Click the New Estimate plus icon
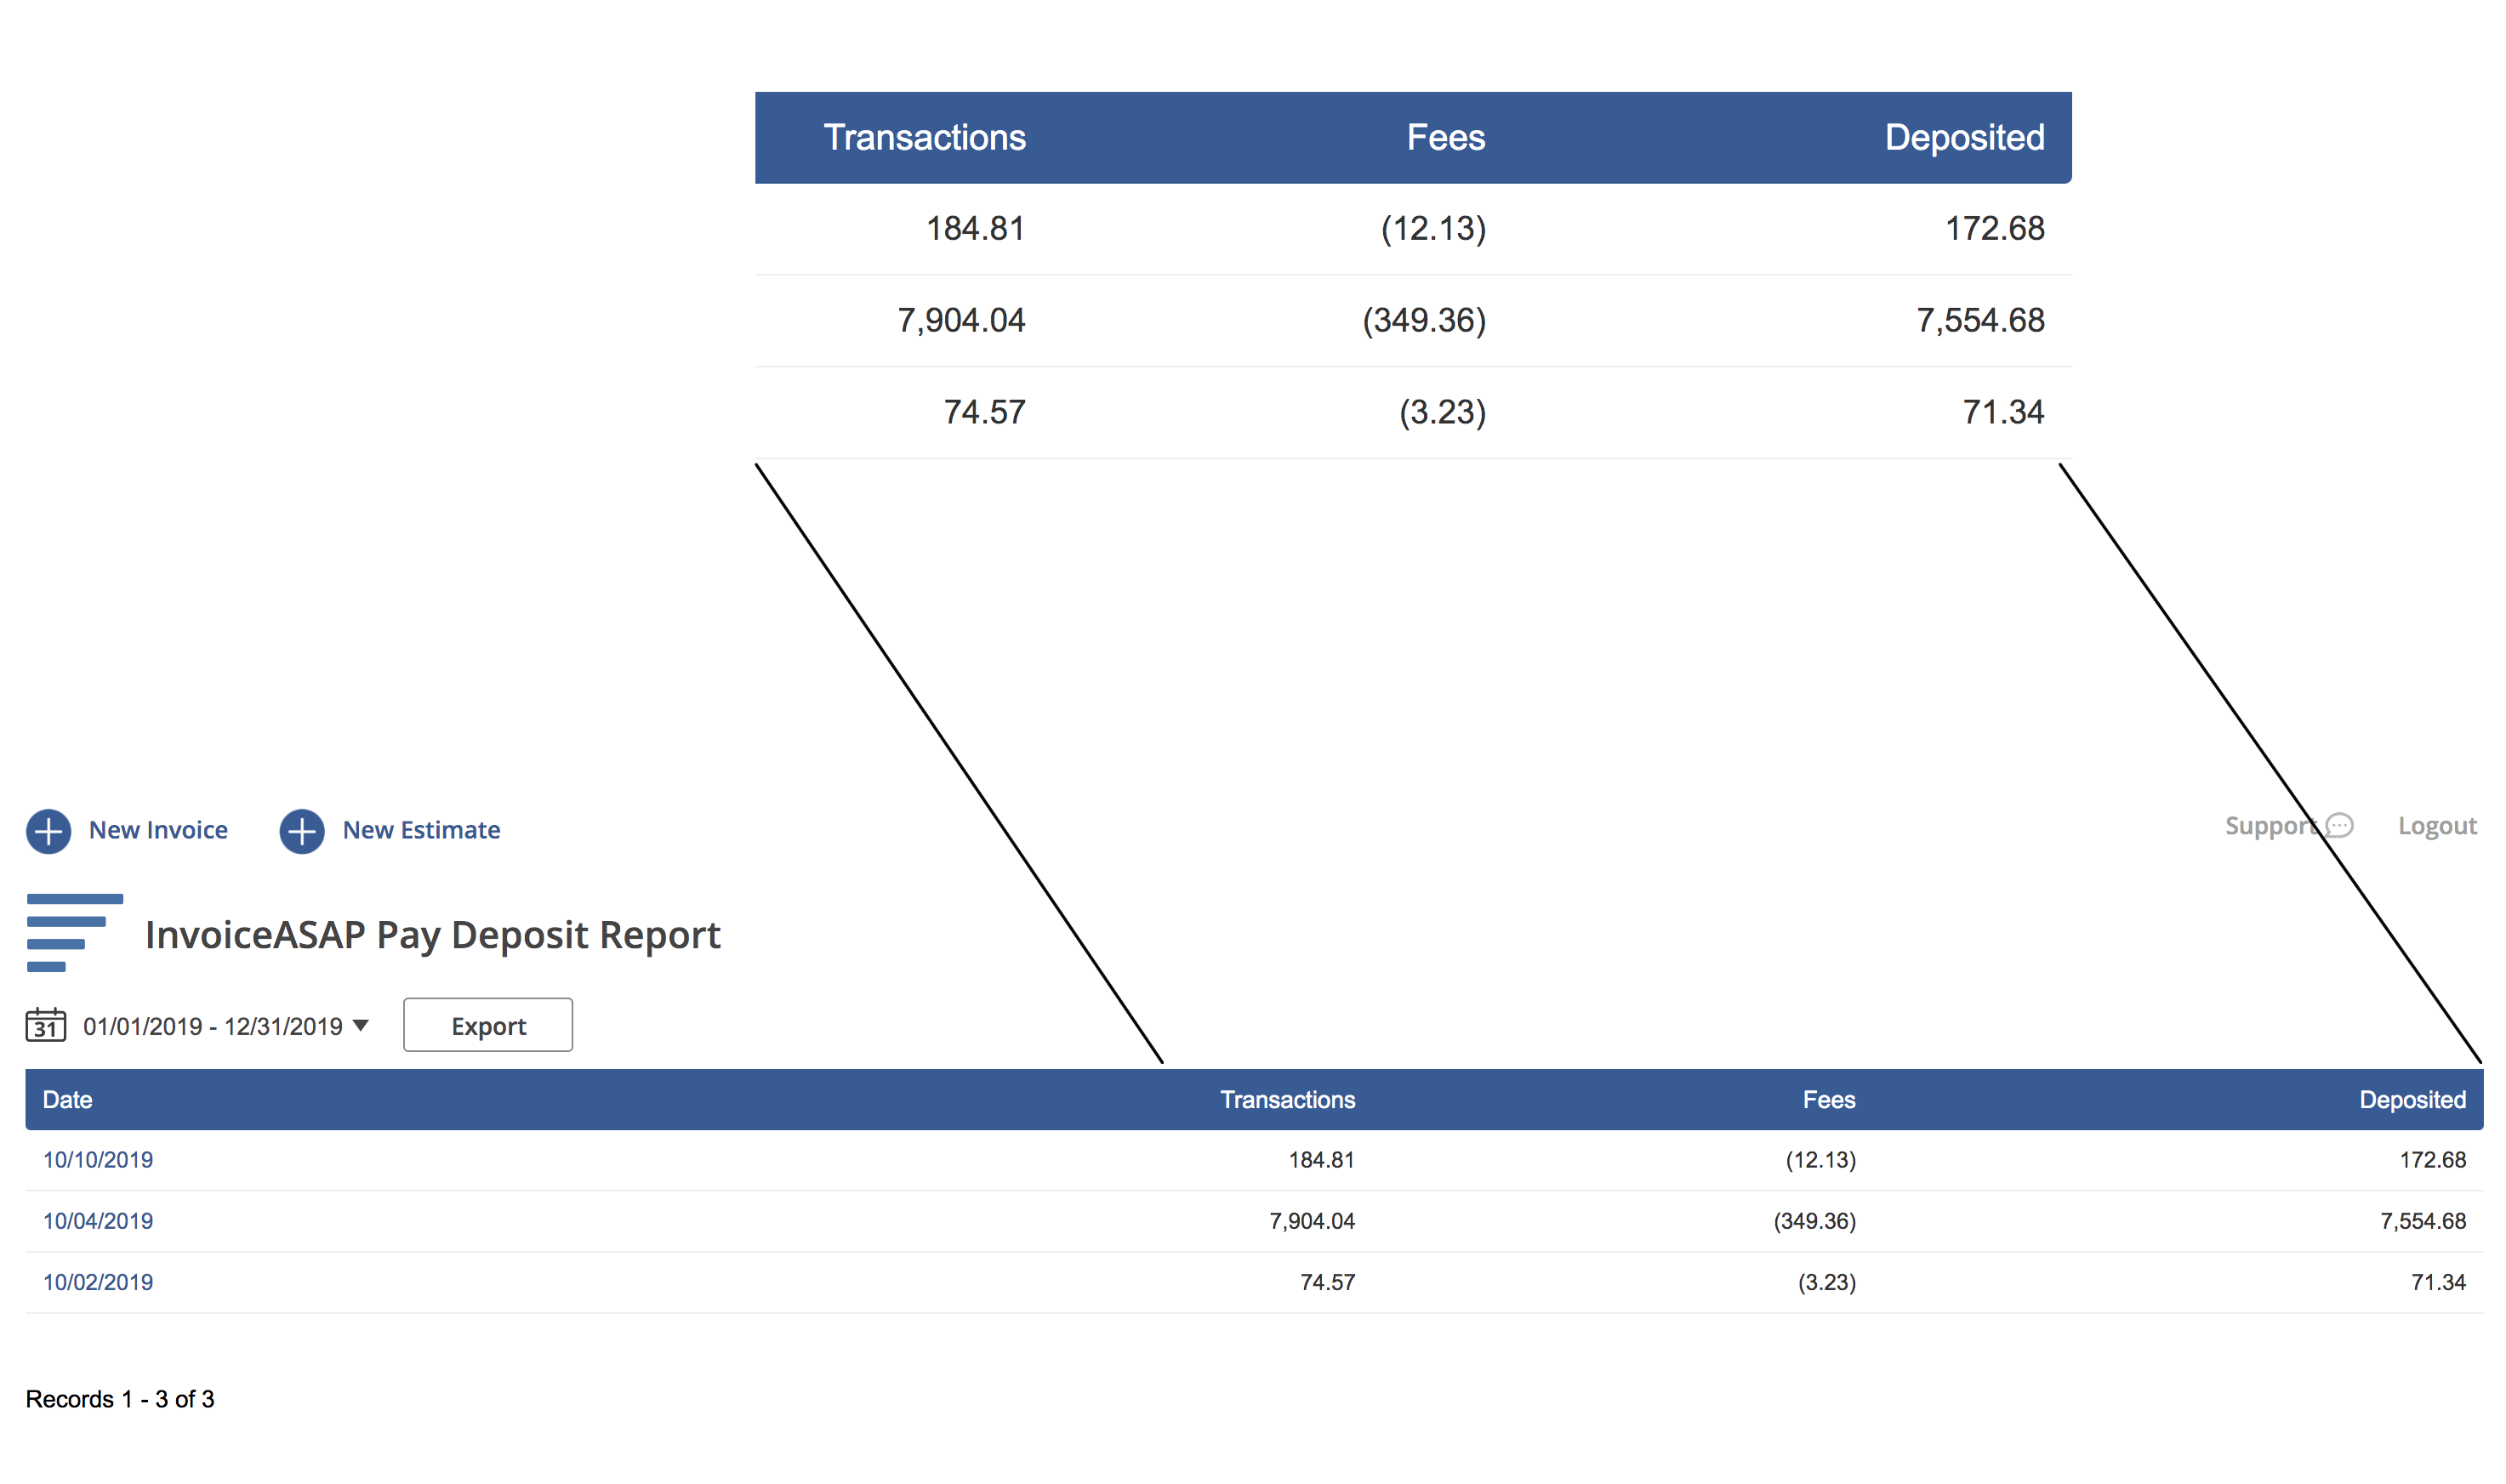 [x=302, y=831]
